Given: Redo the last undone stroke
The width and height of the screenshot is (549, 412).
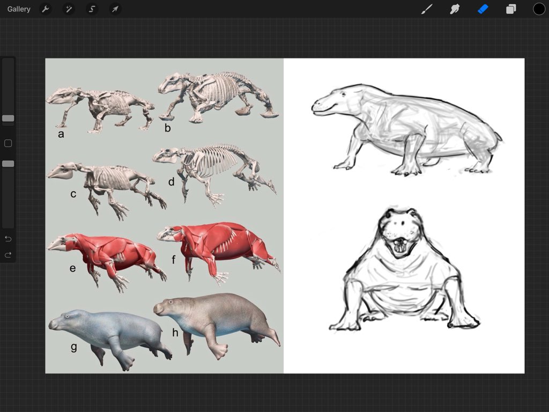Looking at the screenshot, I should pyautogui.click(x=8, y=255).
